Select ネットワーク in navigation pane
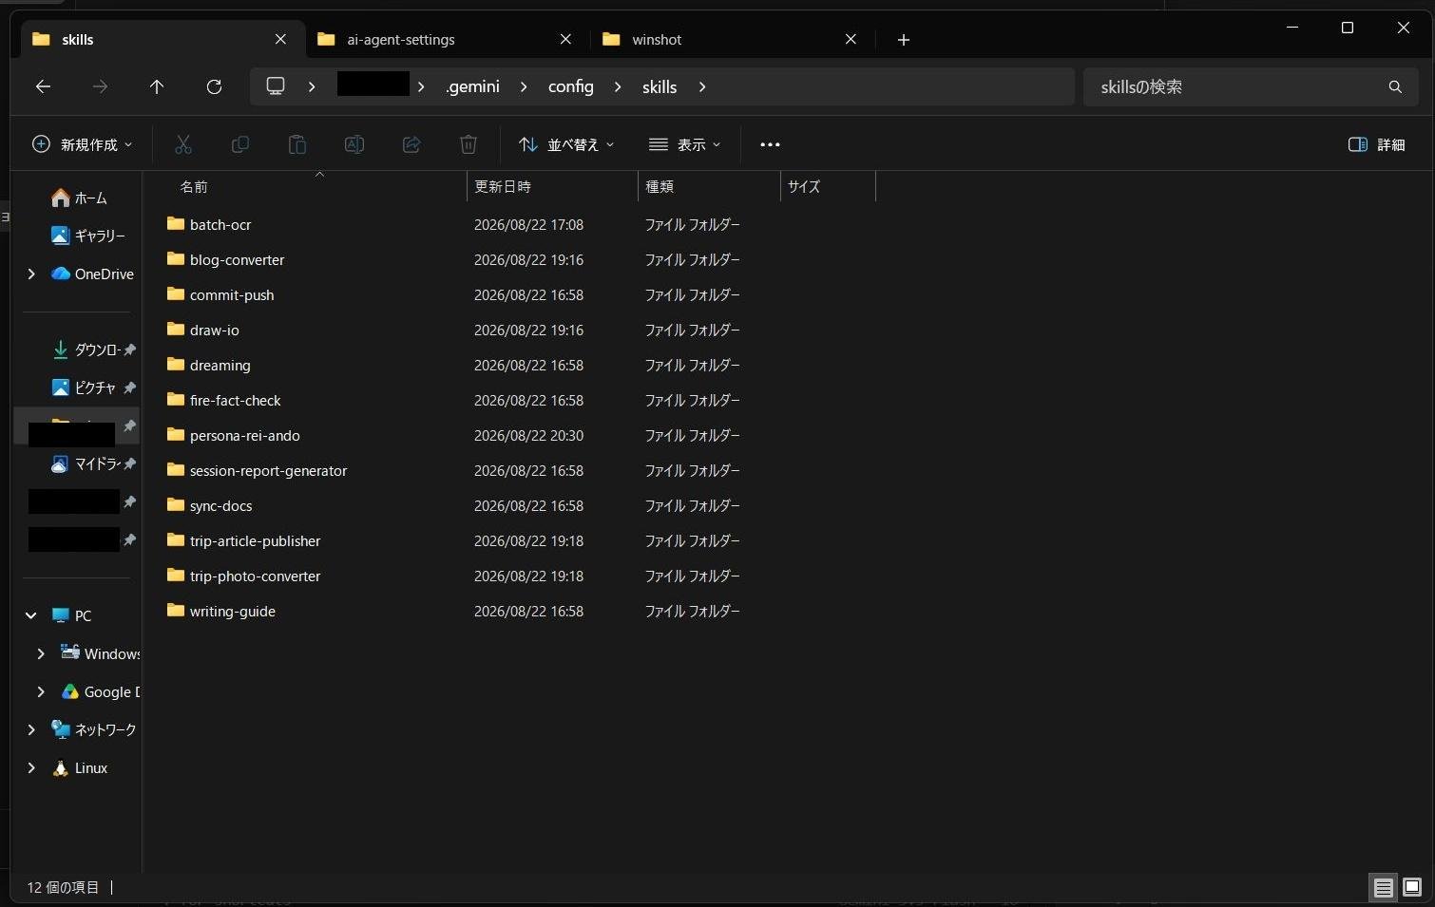The height and width of the screenshot is (907, 1435). tap(93, 729)
